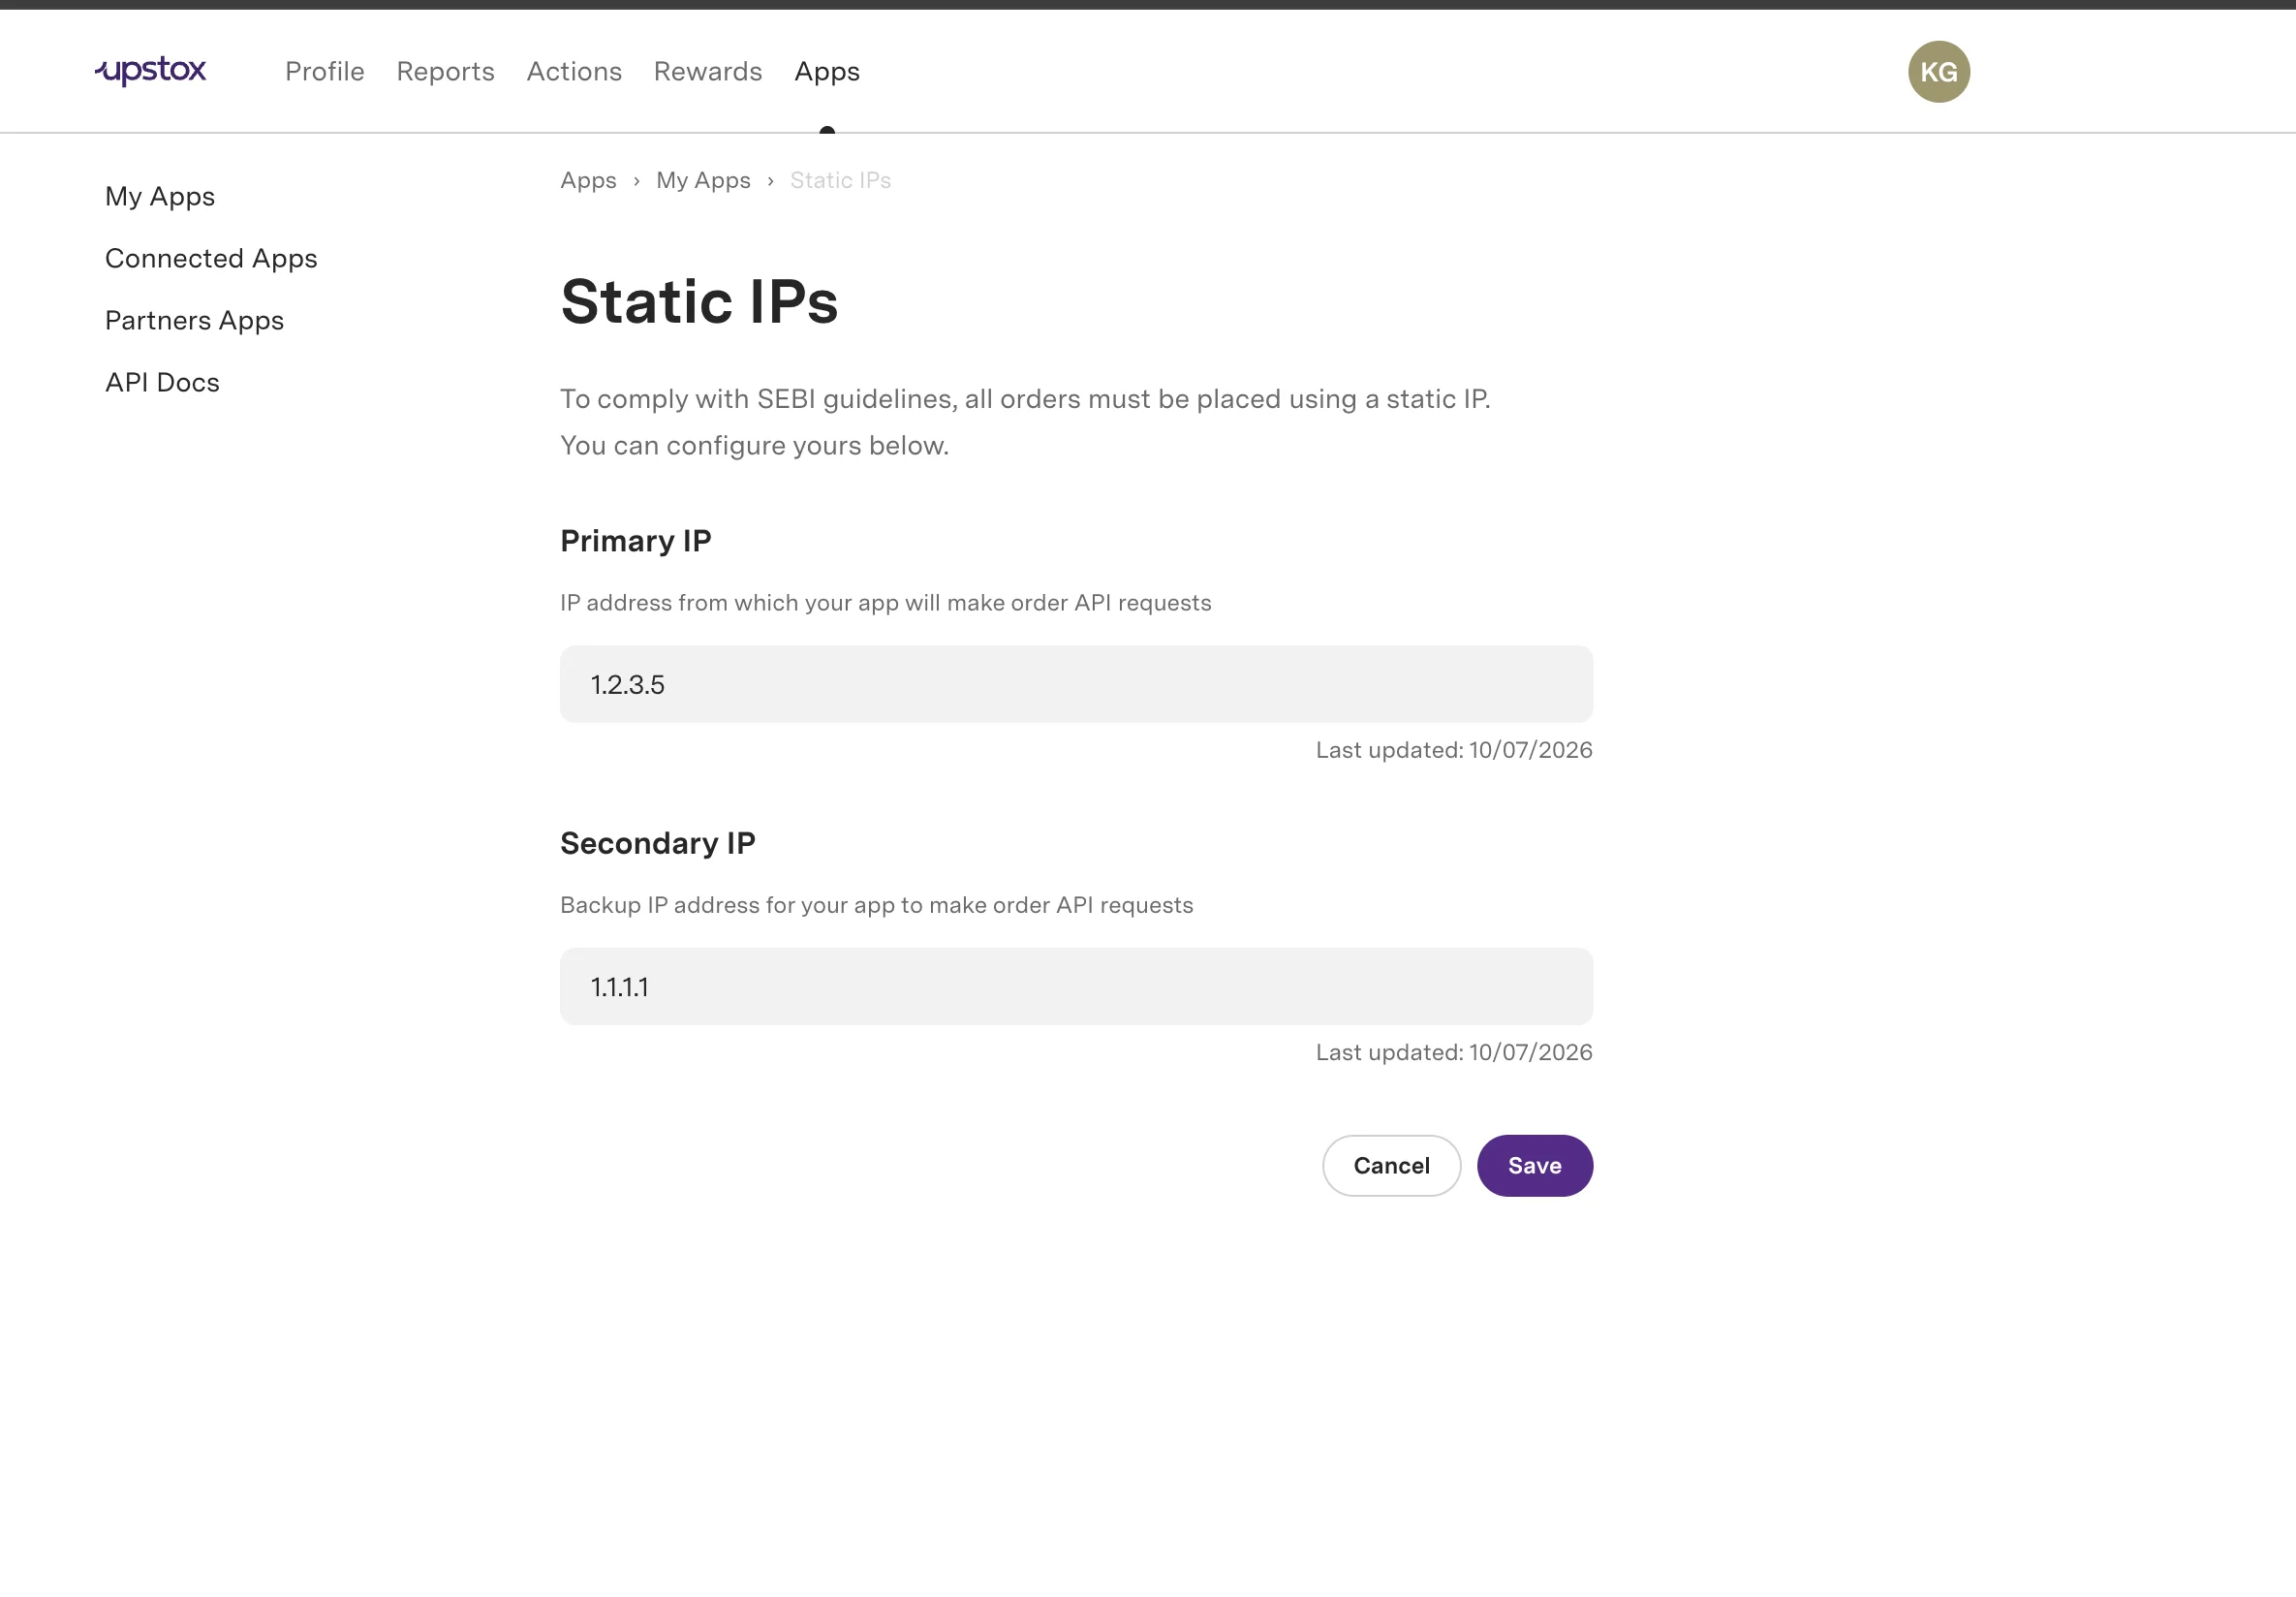Click the Primary IP section heading
Image resolution: width=2296 pixels, height=1597 pixels.
tap(636, 541)
